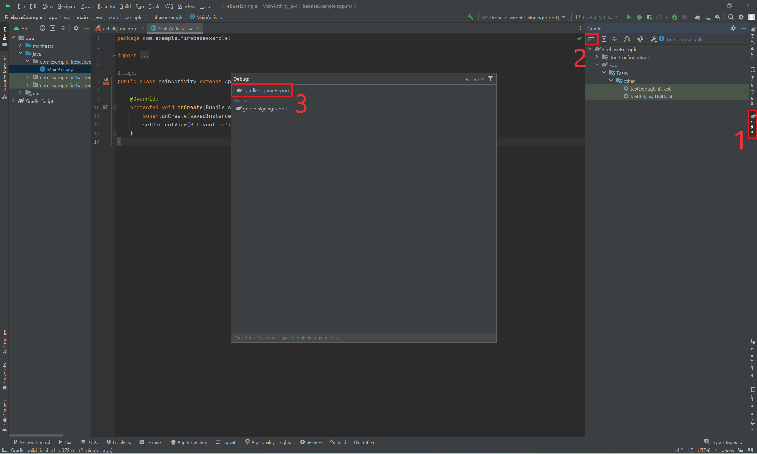Open the FirebaseExample [signingReport] run configuration dropdown
Viewport: 757px width, 454px height.
coord(523,17)
